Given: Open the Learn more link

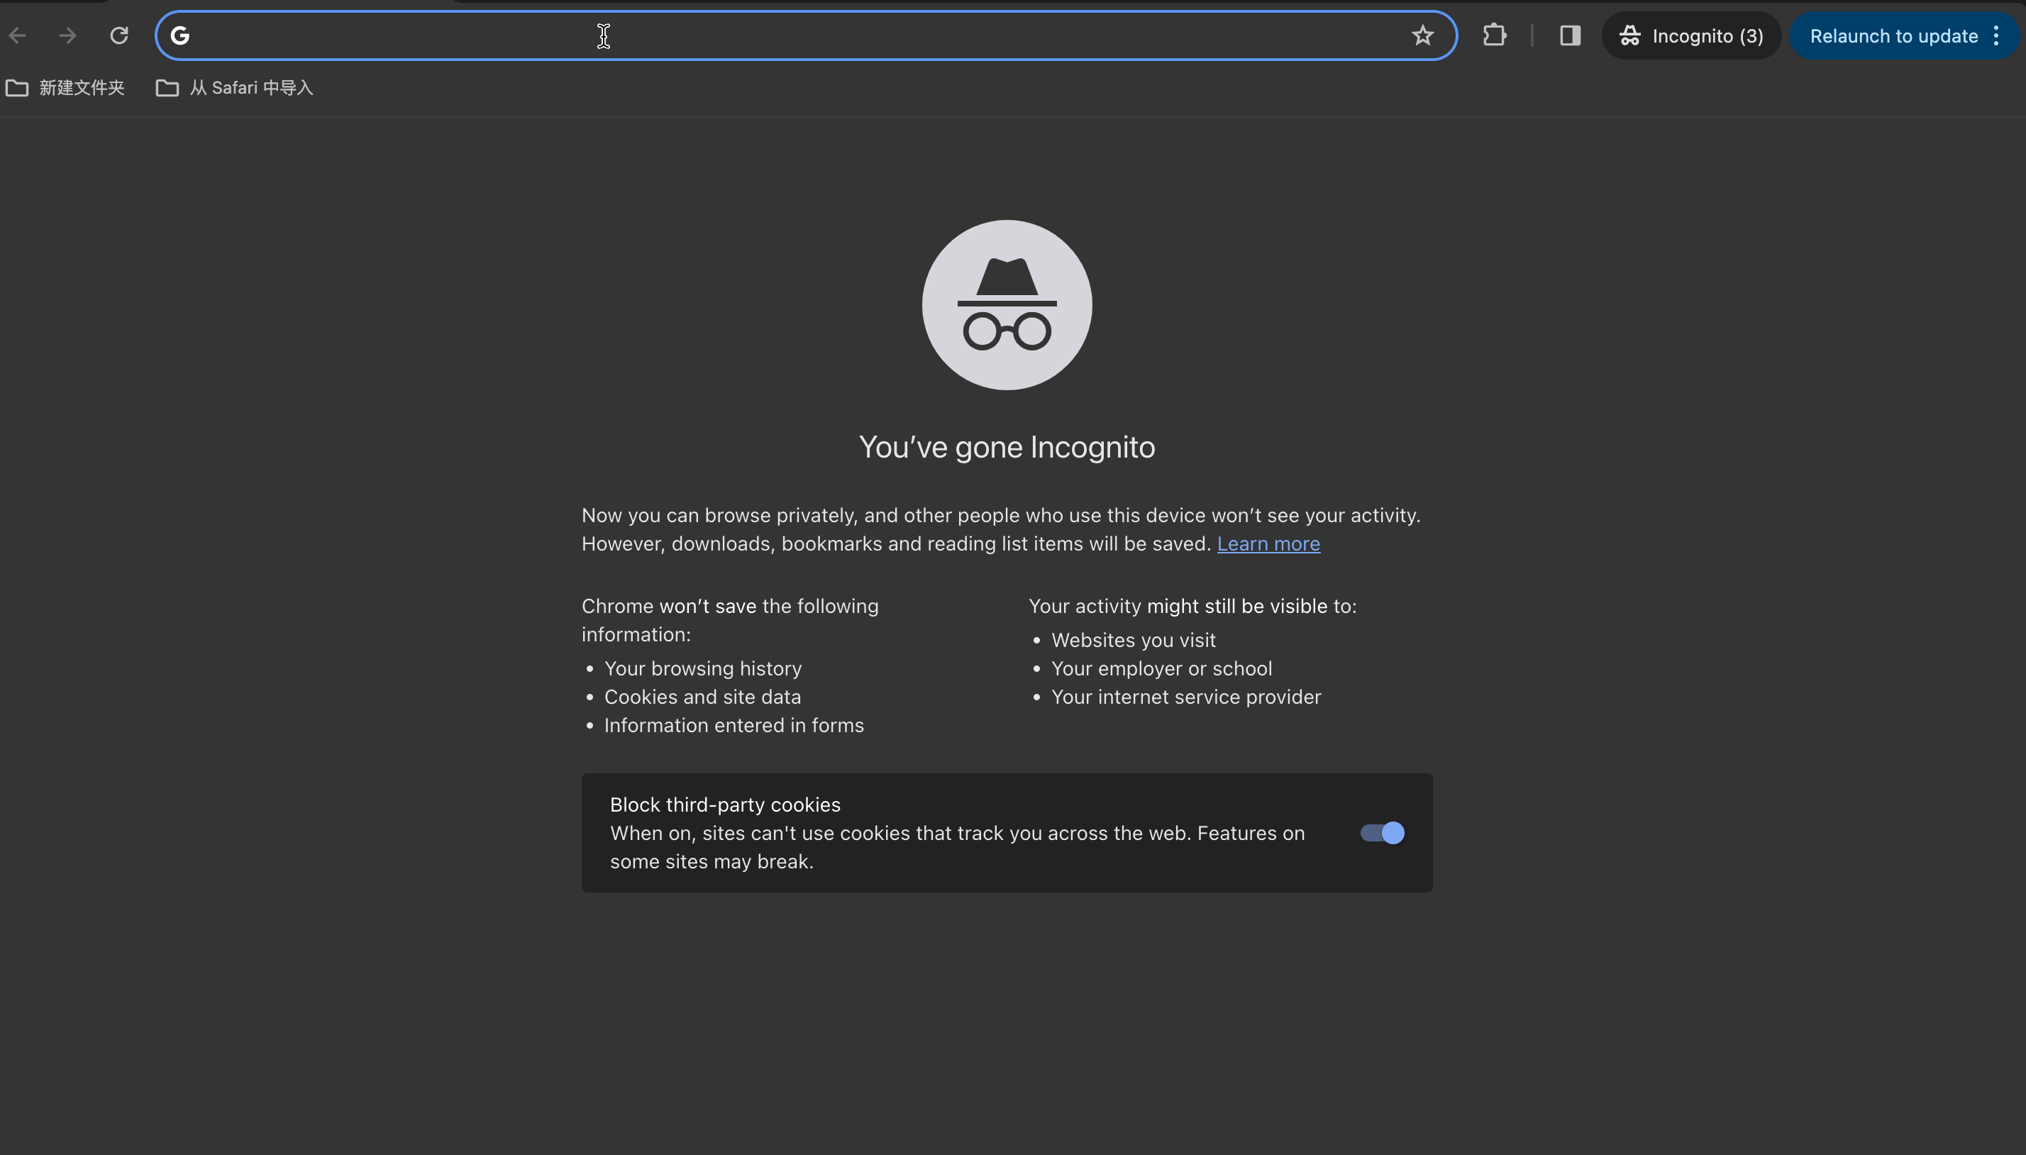Looking at the screenshot, I should (x=1268, y=544).
